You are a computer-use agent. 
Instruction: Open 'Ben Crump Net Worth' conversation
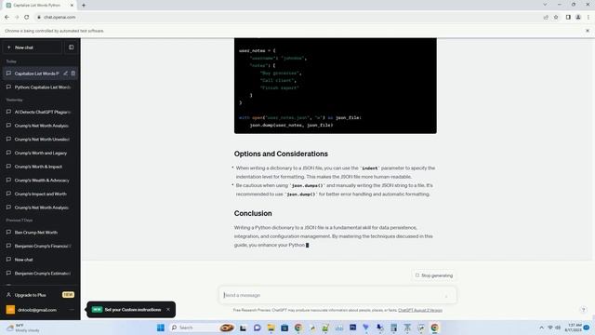pos(40,233)
